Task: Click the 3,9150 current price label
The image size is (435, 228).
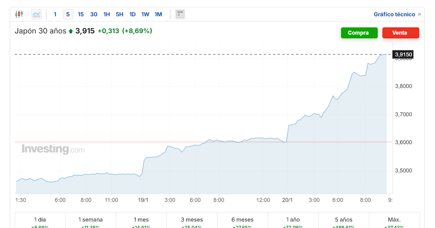Action: pos(403,55)
